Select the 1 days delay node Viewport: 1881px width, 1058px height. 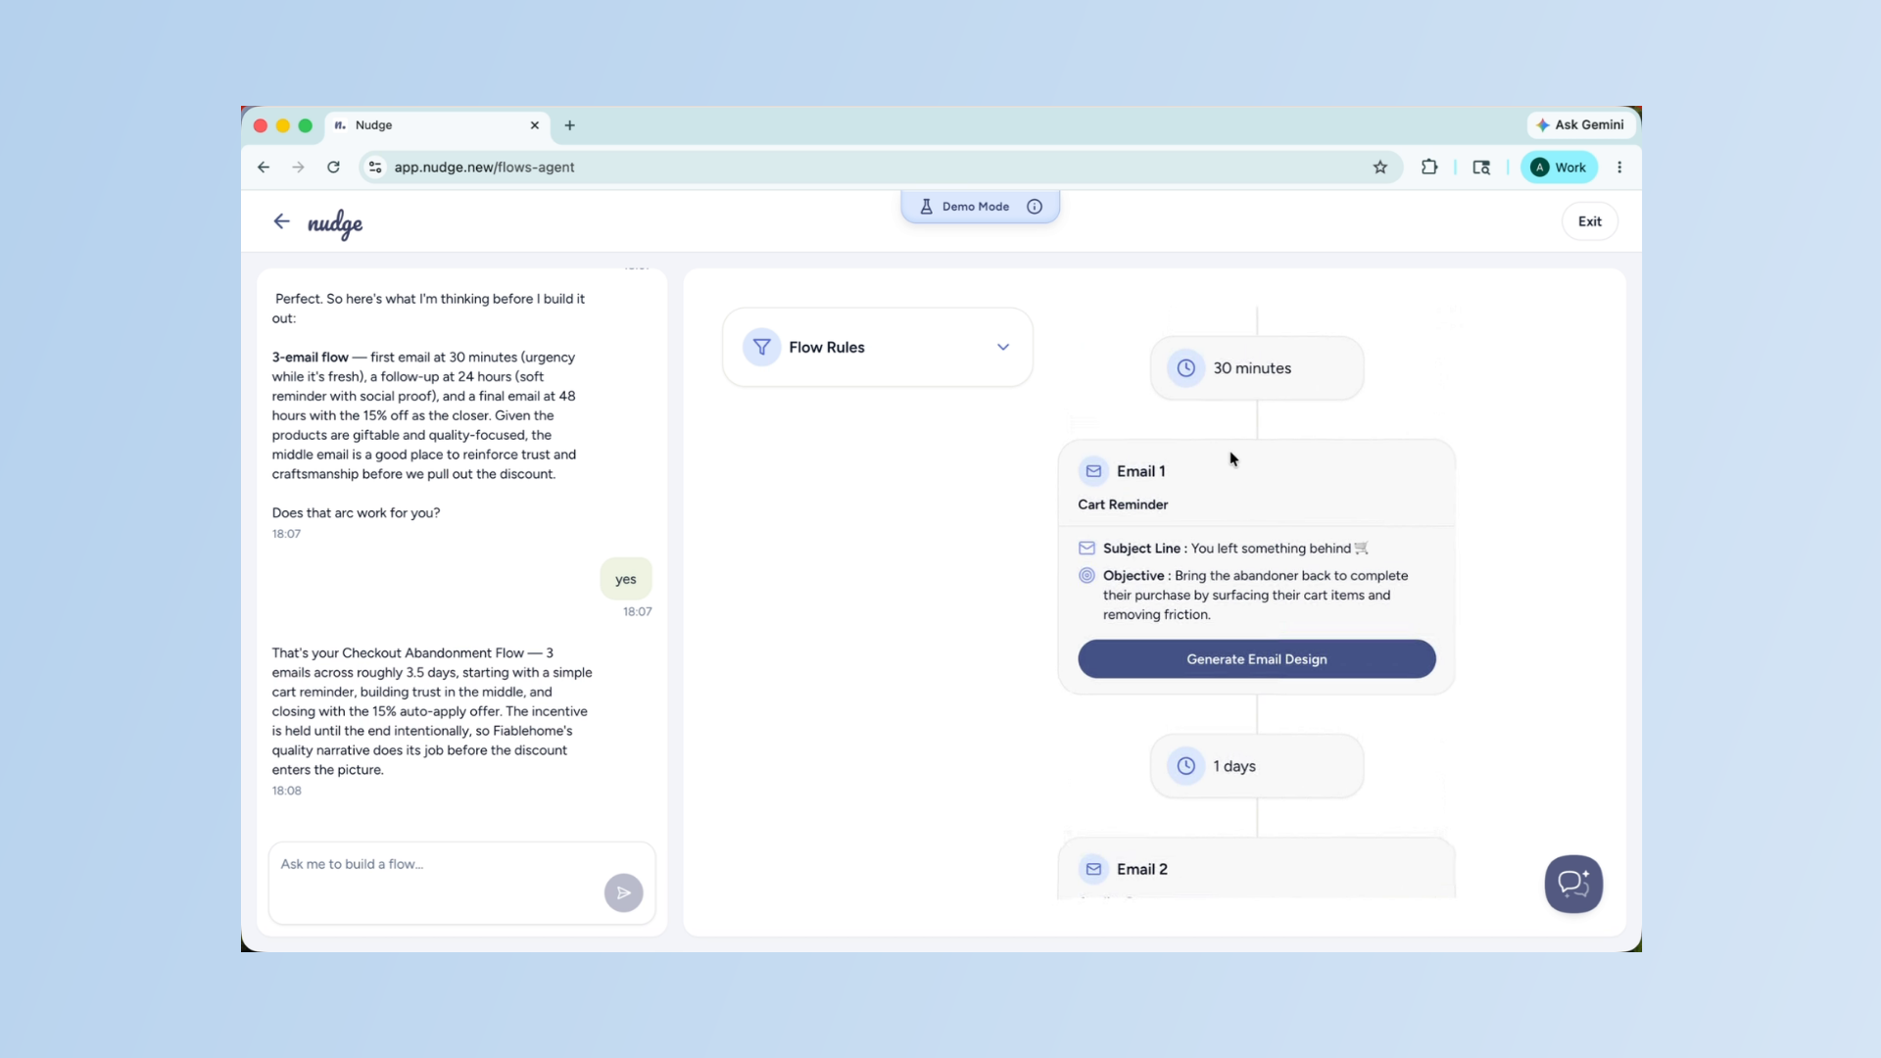click(1257, 766)
